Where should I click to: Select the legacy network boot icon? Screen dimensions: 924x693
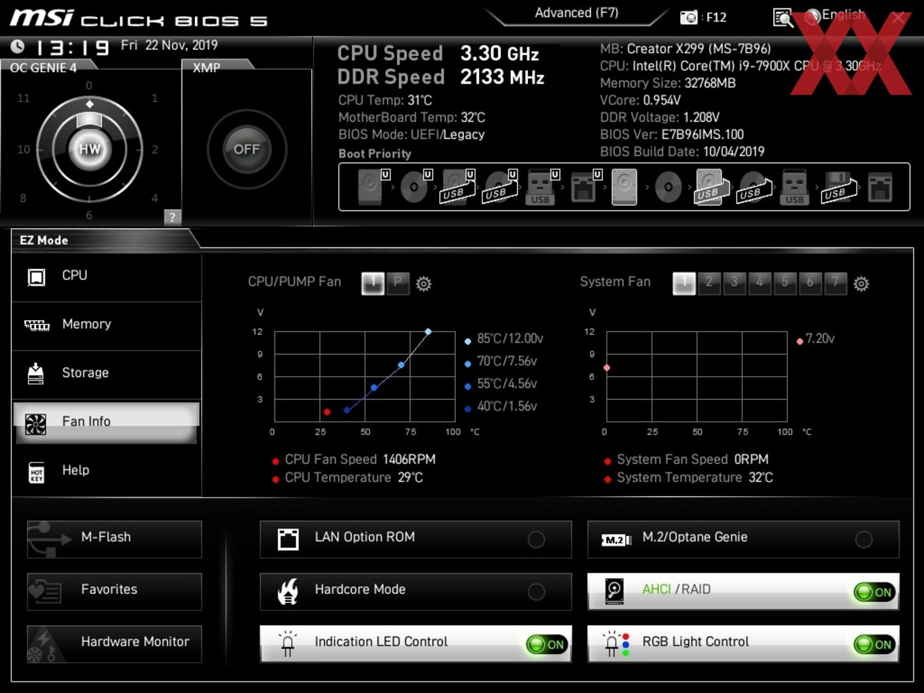[x=880, y=187]
